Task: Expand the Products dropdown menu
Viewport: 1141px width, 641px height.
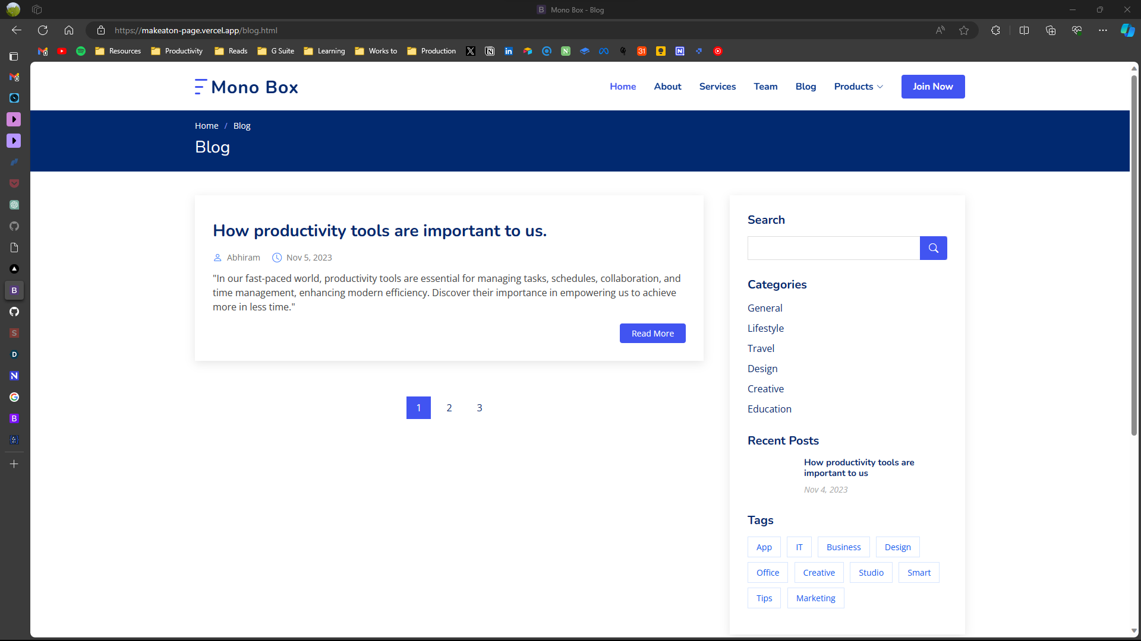Action: [x=858, y=87]
